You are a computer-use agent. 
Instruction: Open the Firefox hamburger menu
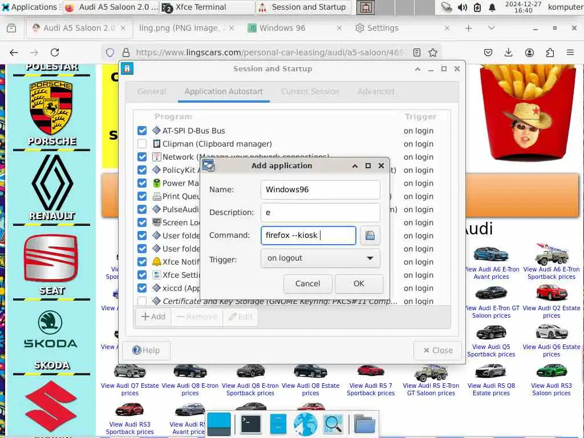click(x=570, y=52)
